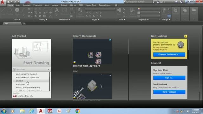The width and height of the screenshot is (203, 114).
Task: Open the object color combo box
Action: [x=150, y=9]
